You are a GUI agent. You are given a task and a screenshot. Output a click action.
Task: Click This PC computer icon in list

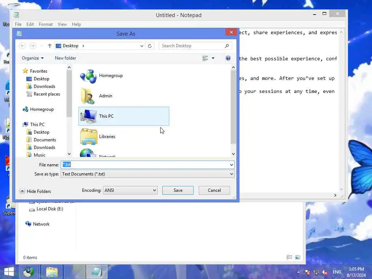(x=88, y=116)
